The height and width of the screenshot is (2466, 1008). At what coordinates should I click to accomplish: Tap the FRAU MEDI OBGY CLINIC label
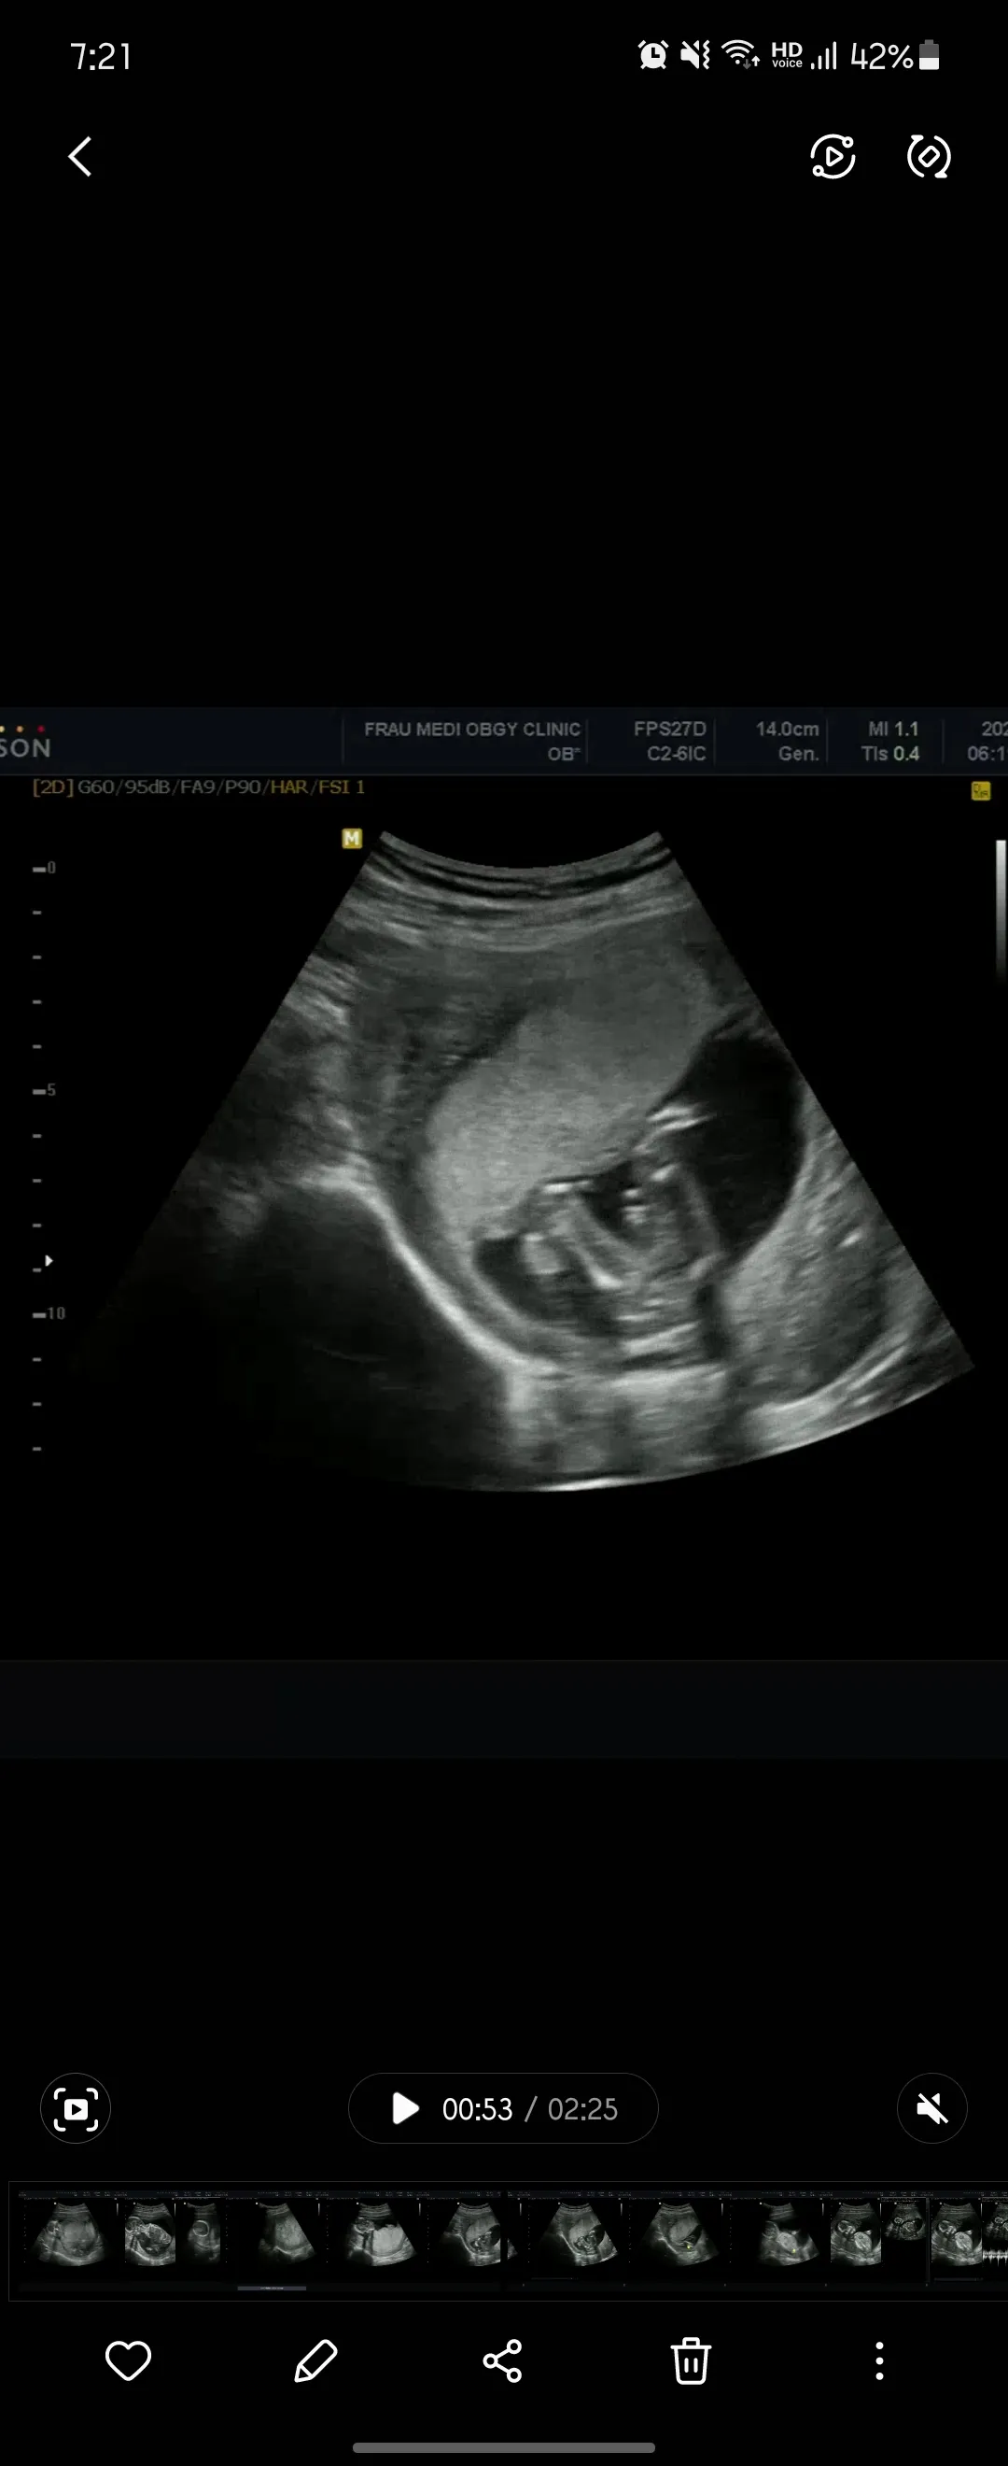(x=471, y=730)
